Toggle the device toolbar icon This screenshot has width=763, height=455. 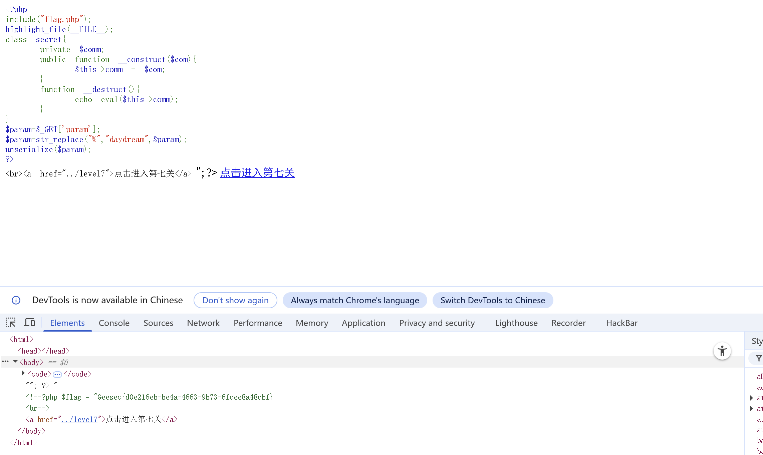click(29, 323)
